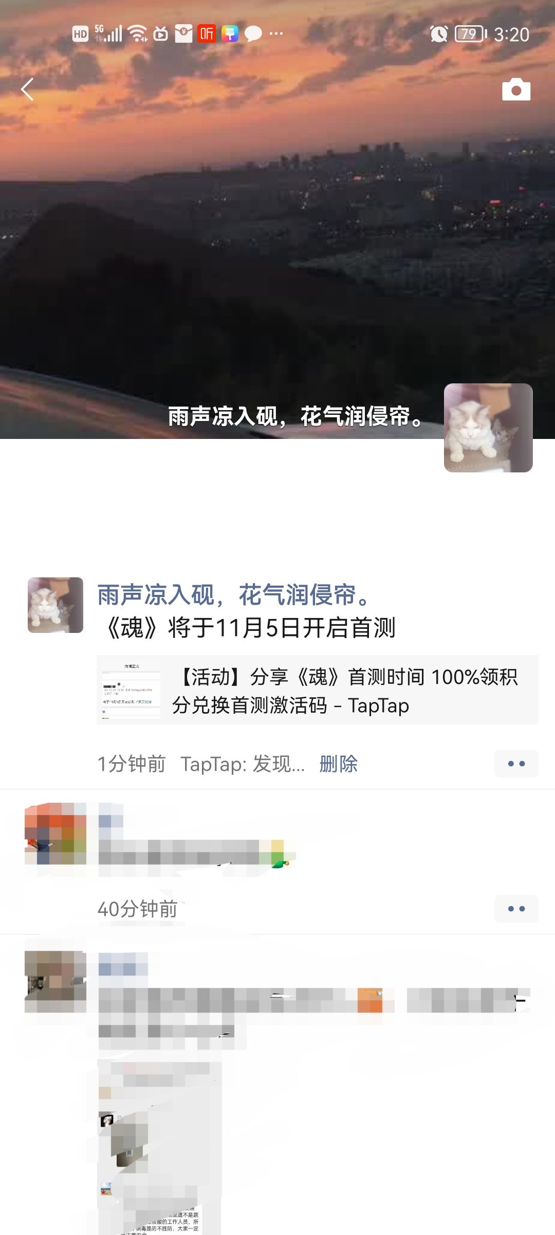The height and width of the screenshot is (1235, 555).
Task: Tap the Wi-Fi status icon
Action: 138,33
